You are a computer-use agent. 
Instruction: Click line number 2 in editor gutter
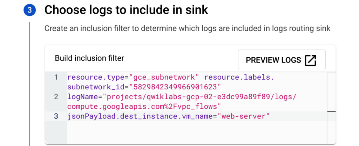(56, 97)
